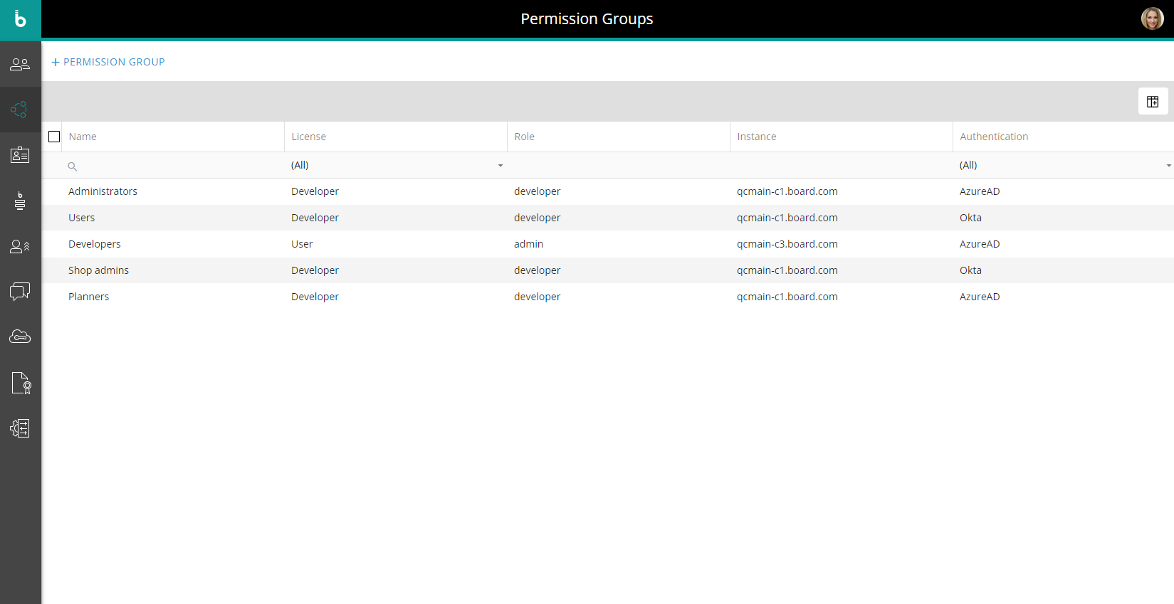Viewport: 1174px width, 604px height.
Task: Add a new Permission Group
Action: click(x=108, y=62)
